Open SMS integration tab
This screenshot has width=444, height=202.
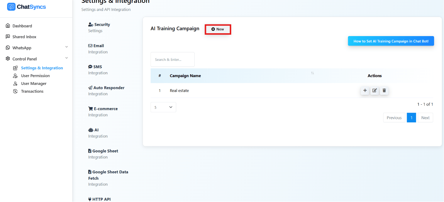[98, 70]
